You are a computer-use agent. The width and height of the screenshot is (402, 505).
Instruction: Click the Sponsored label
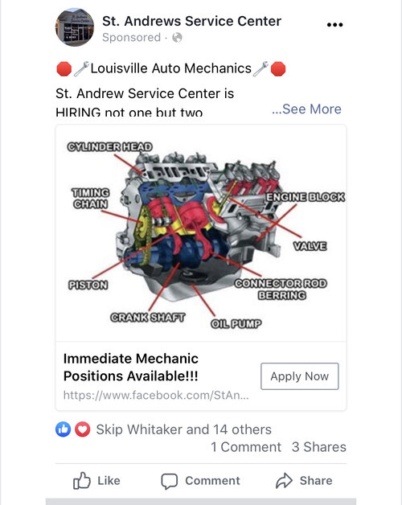[x=131, y=38]
